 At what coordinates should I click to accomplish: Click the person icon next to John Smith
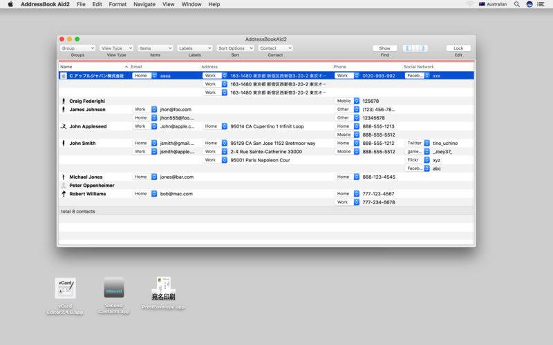pos(64,144)
